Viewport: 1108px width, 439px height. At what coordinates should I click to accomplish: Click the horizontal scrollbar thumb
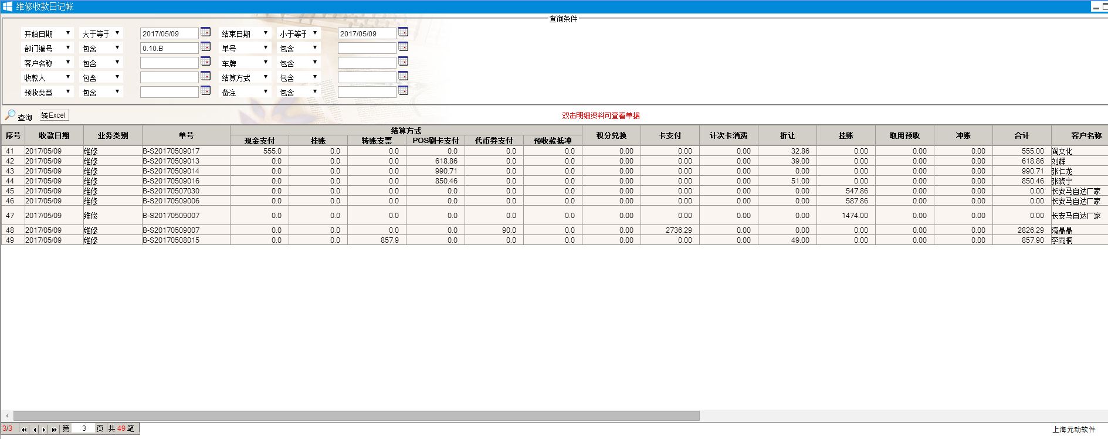click(x=356, y=416)
